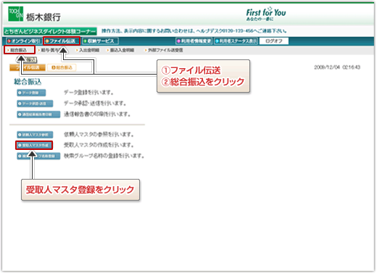The image size is (377, 273).
Task: Click the text データ登録を行います。
Action: (88, 93)
